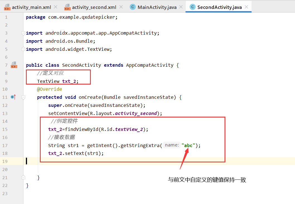Open related XML layout gutter icon on line 7

click(14, 65)
